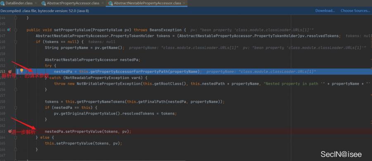Click the 'String propertyName = pv.getName();' statement
Screen dimensions: 372x161
coord(85,48)
